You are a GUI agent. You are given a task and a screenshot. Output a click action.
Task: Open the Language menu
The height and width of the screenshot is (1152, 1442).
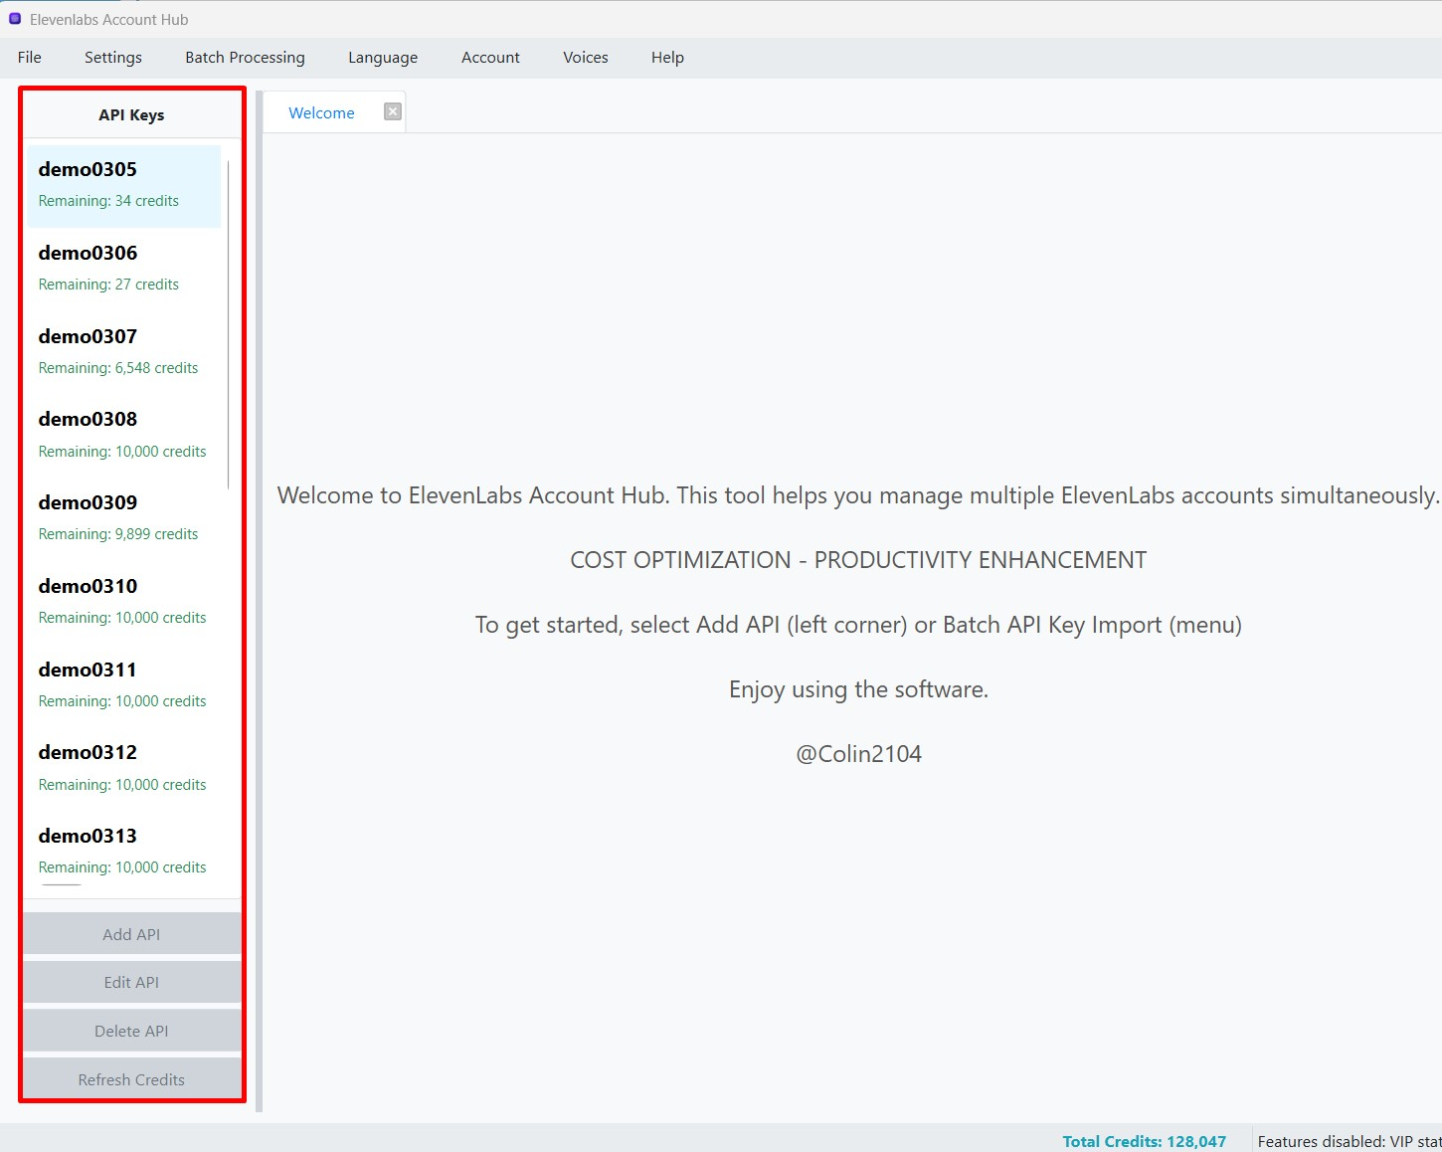pos(383,58)
